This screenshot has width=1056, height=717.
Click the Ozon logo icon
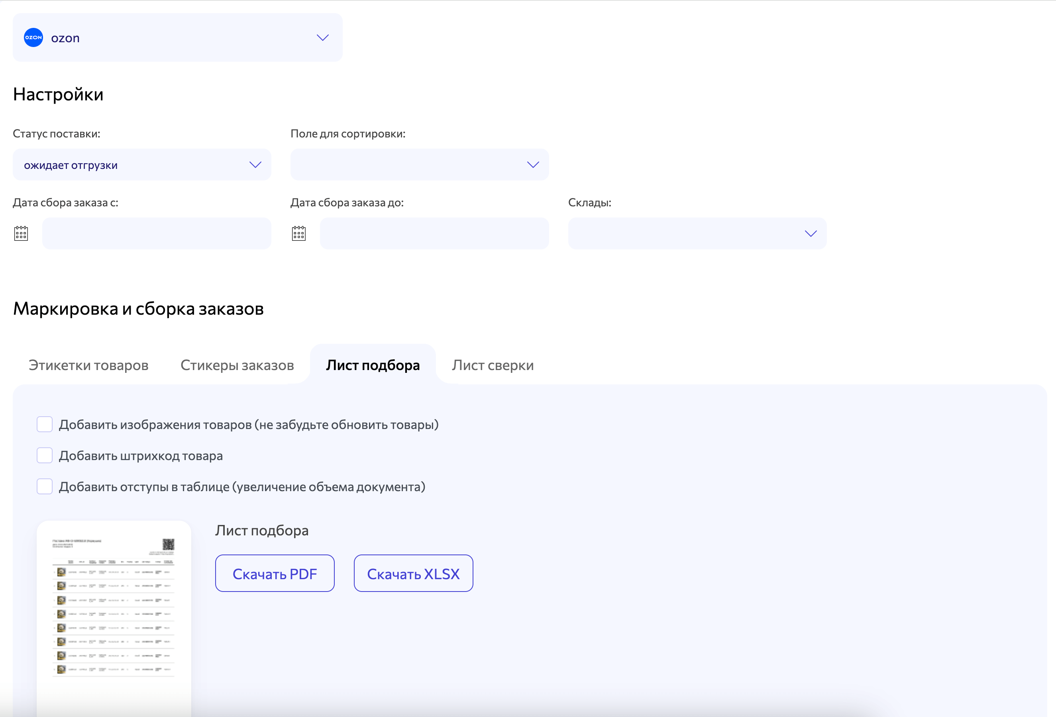click(x=33, y=38)
